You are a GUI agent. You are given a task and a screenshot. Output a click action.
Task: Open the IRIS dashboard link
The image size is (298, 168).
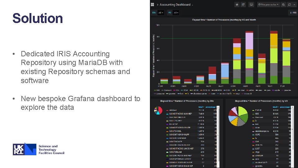point(293,13)
